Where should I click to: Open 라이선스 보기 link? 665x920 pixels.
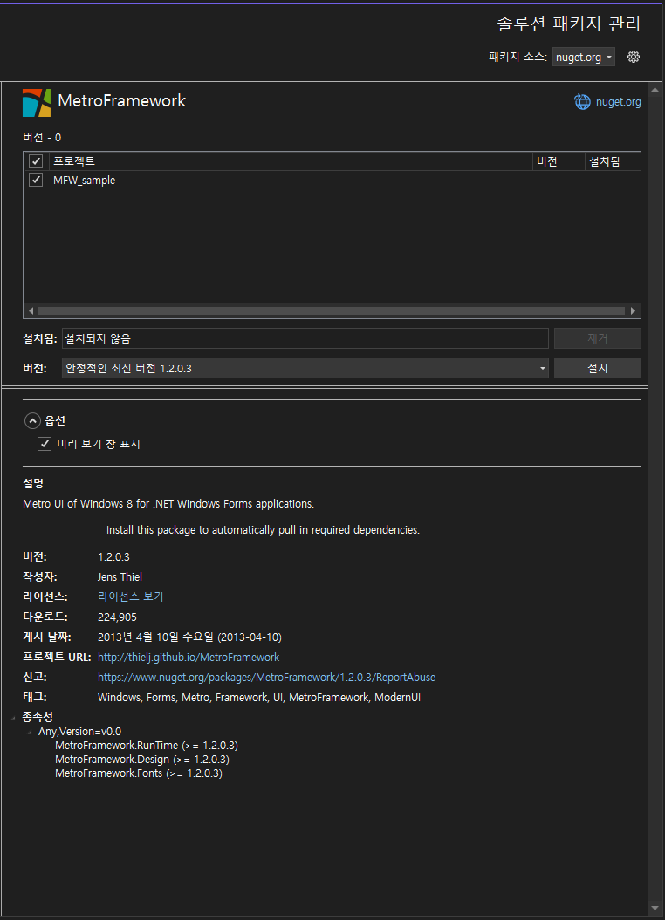(130, 596)
